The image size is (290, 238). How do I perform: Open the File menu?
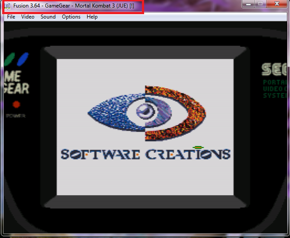coord(11,17)
